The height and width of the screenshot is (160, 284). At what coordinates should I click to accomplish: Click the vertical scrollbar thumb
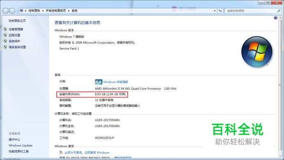(x=280, y=85)
